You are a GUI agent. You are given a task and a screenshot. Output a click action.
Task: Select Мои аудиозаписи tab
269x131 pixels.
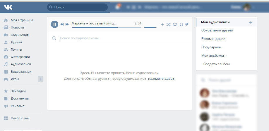215,22
